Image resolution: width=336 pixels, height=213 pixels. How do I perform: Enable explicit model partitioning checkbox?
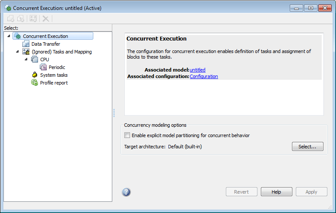tap(127, 135)
